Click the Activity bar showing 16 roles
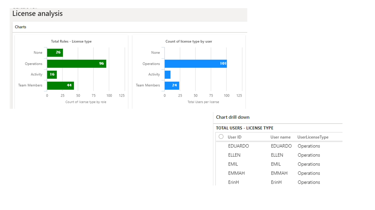 tap(52, 74)
